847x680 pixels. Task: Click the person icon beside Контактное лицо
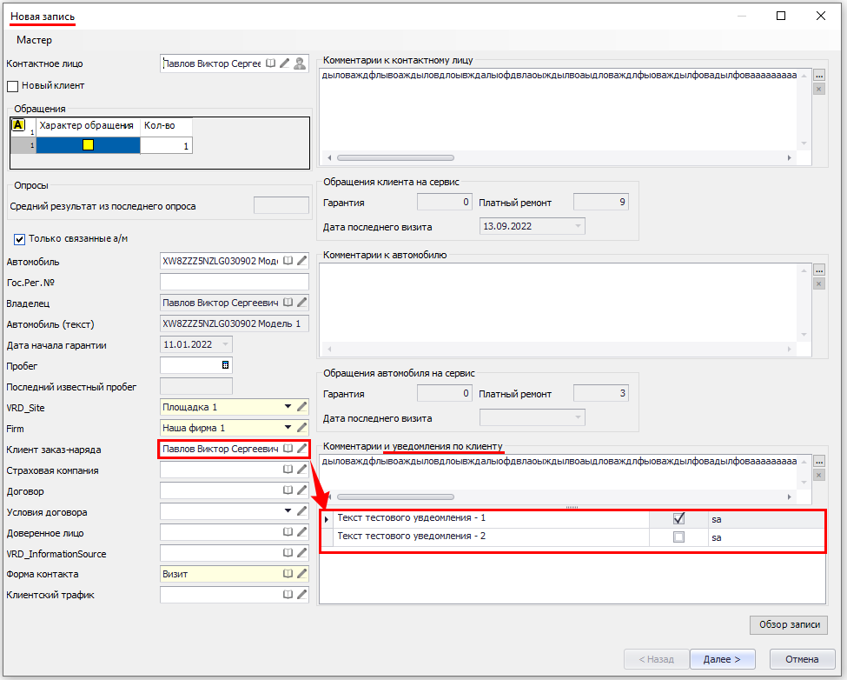[300, 63]
